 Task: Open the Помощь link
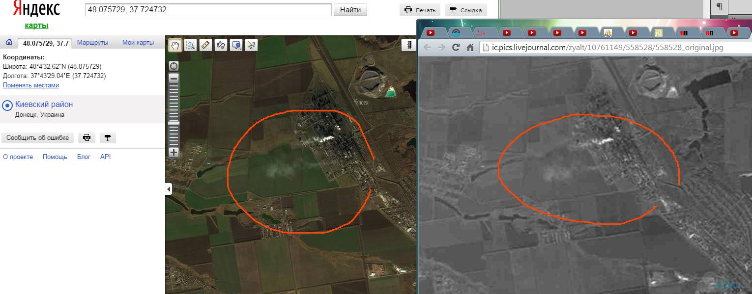[55, 157]
